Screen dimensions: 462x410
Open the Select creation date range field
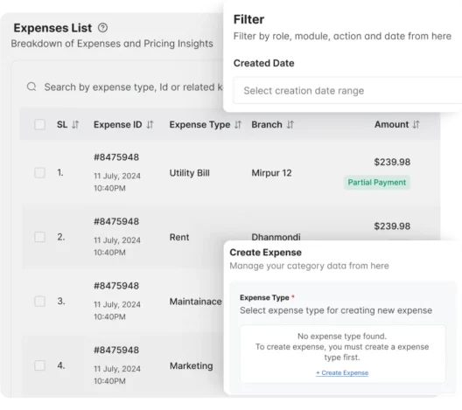[347, 91]
